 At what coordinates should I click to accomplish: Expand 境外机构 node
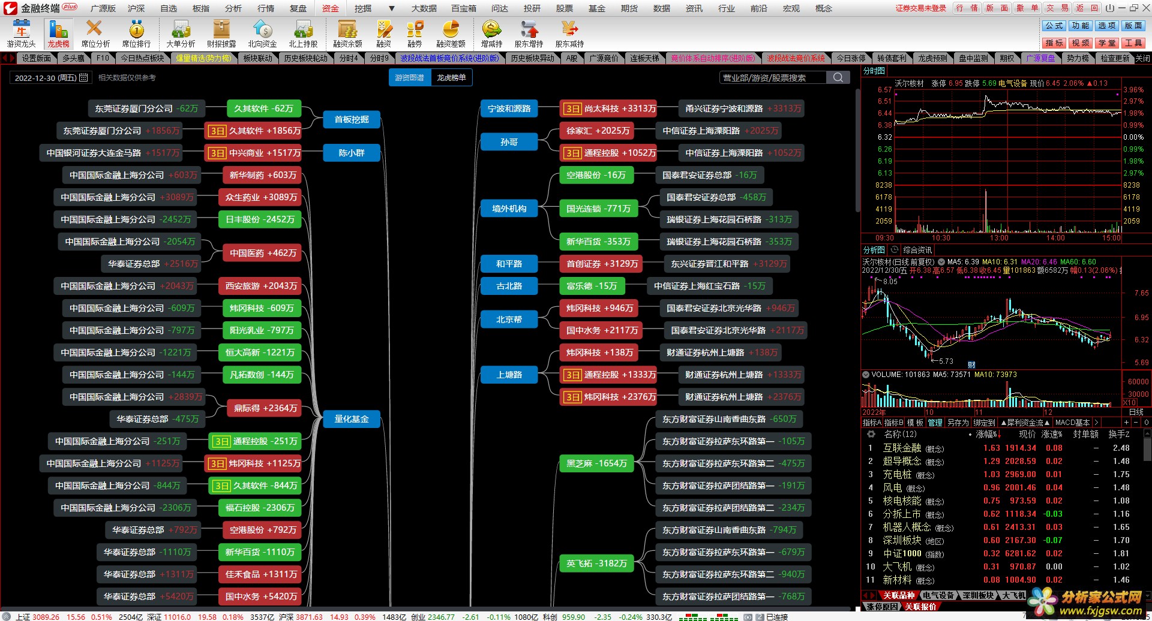(509, 209)
